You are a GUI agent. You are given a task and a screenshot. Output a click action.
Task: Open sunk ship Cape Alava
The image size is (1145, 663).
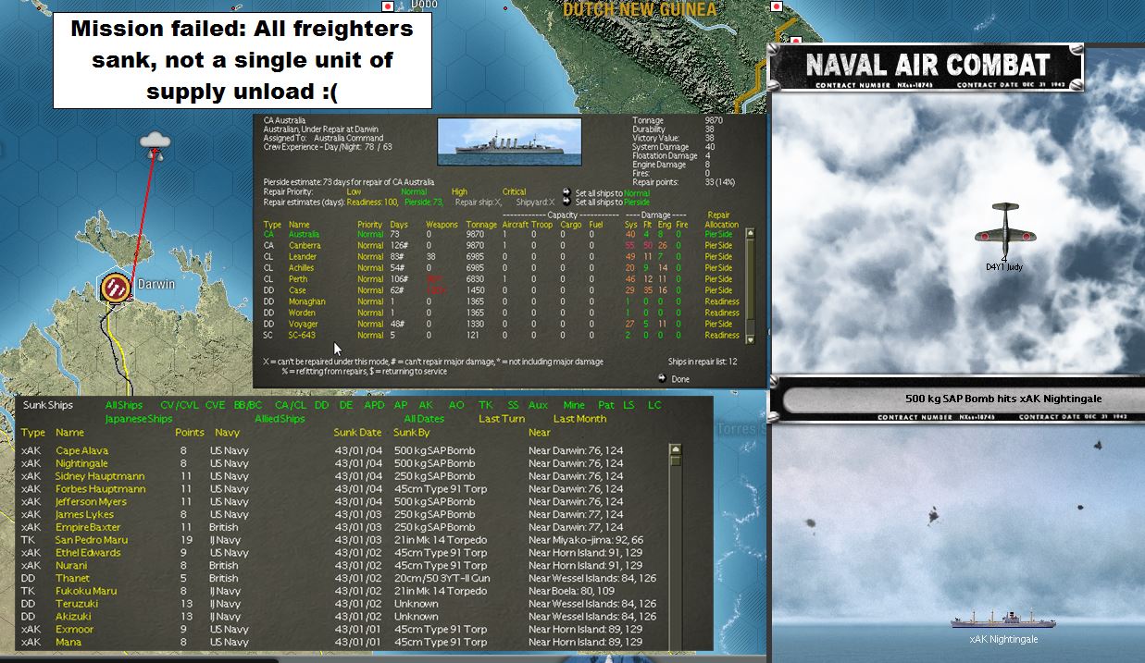[81, 450]
